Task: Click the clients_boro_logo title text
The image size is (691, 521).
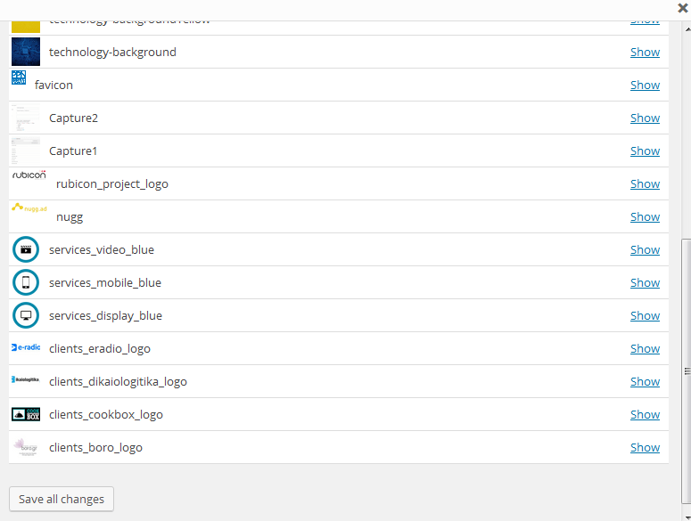Action: pyautogui.click(x=95, y=448)
